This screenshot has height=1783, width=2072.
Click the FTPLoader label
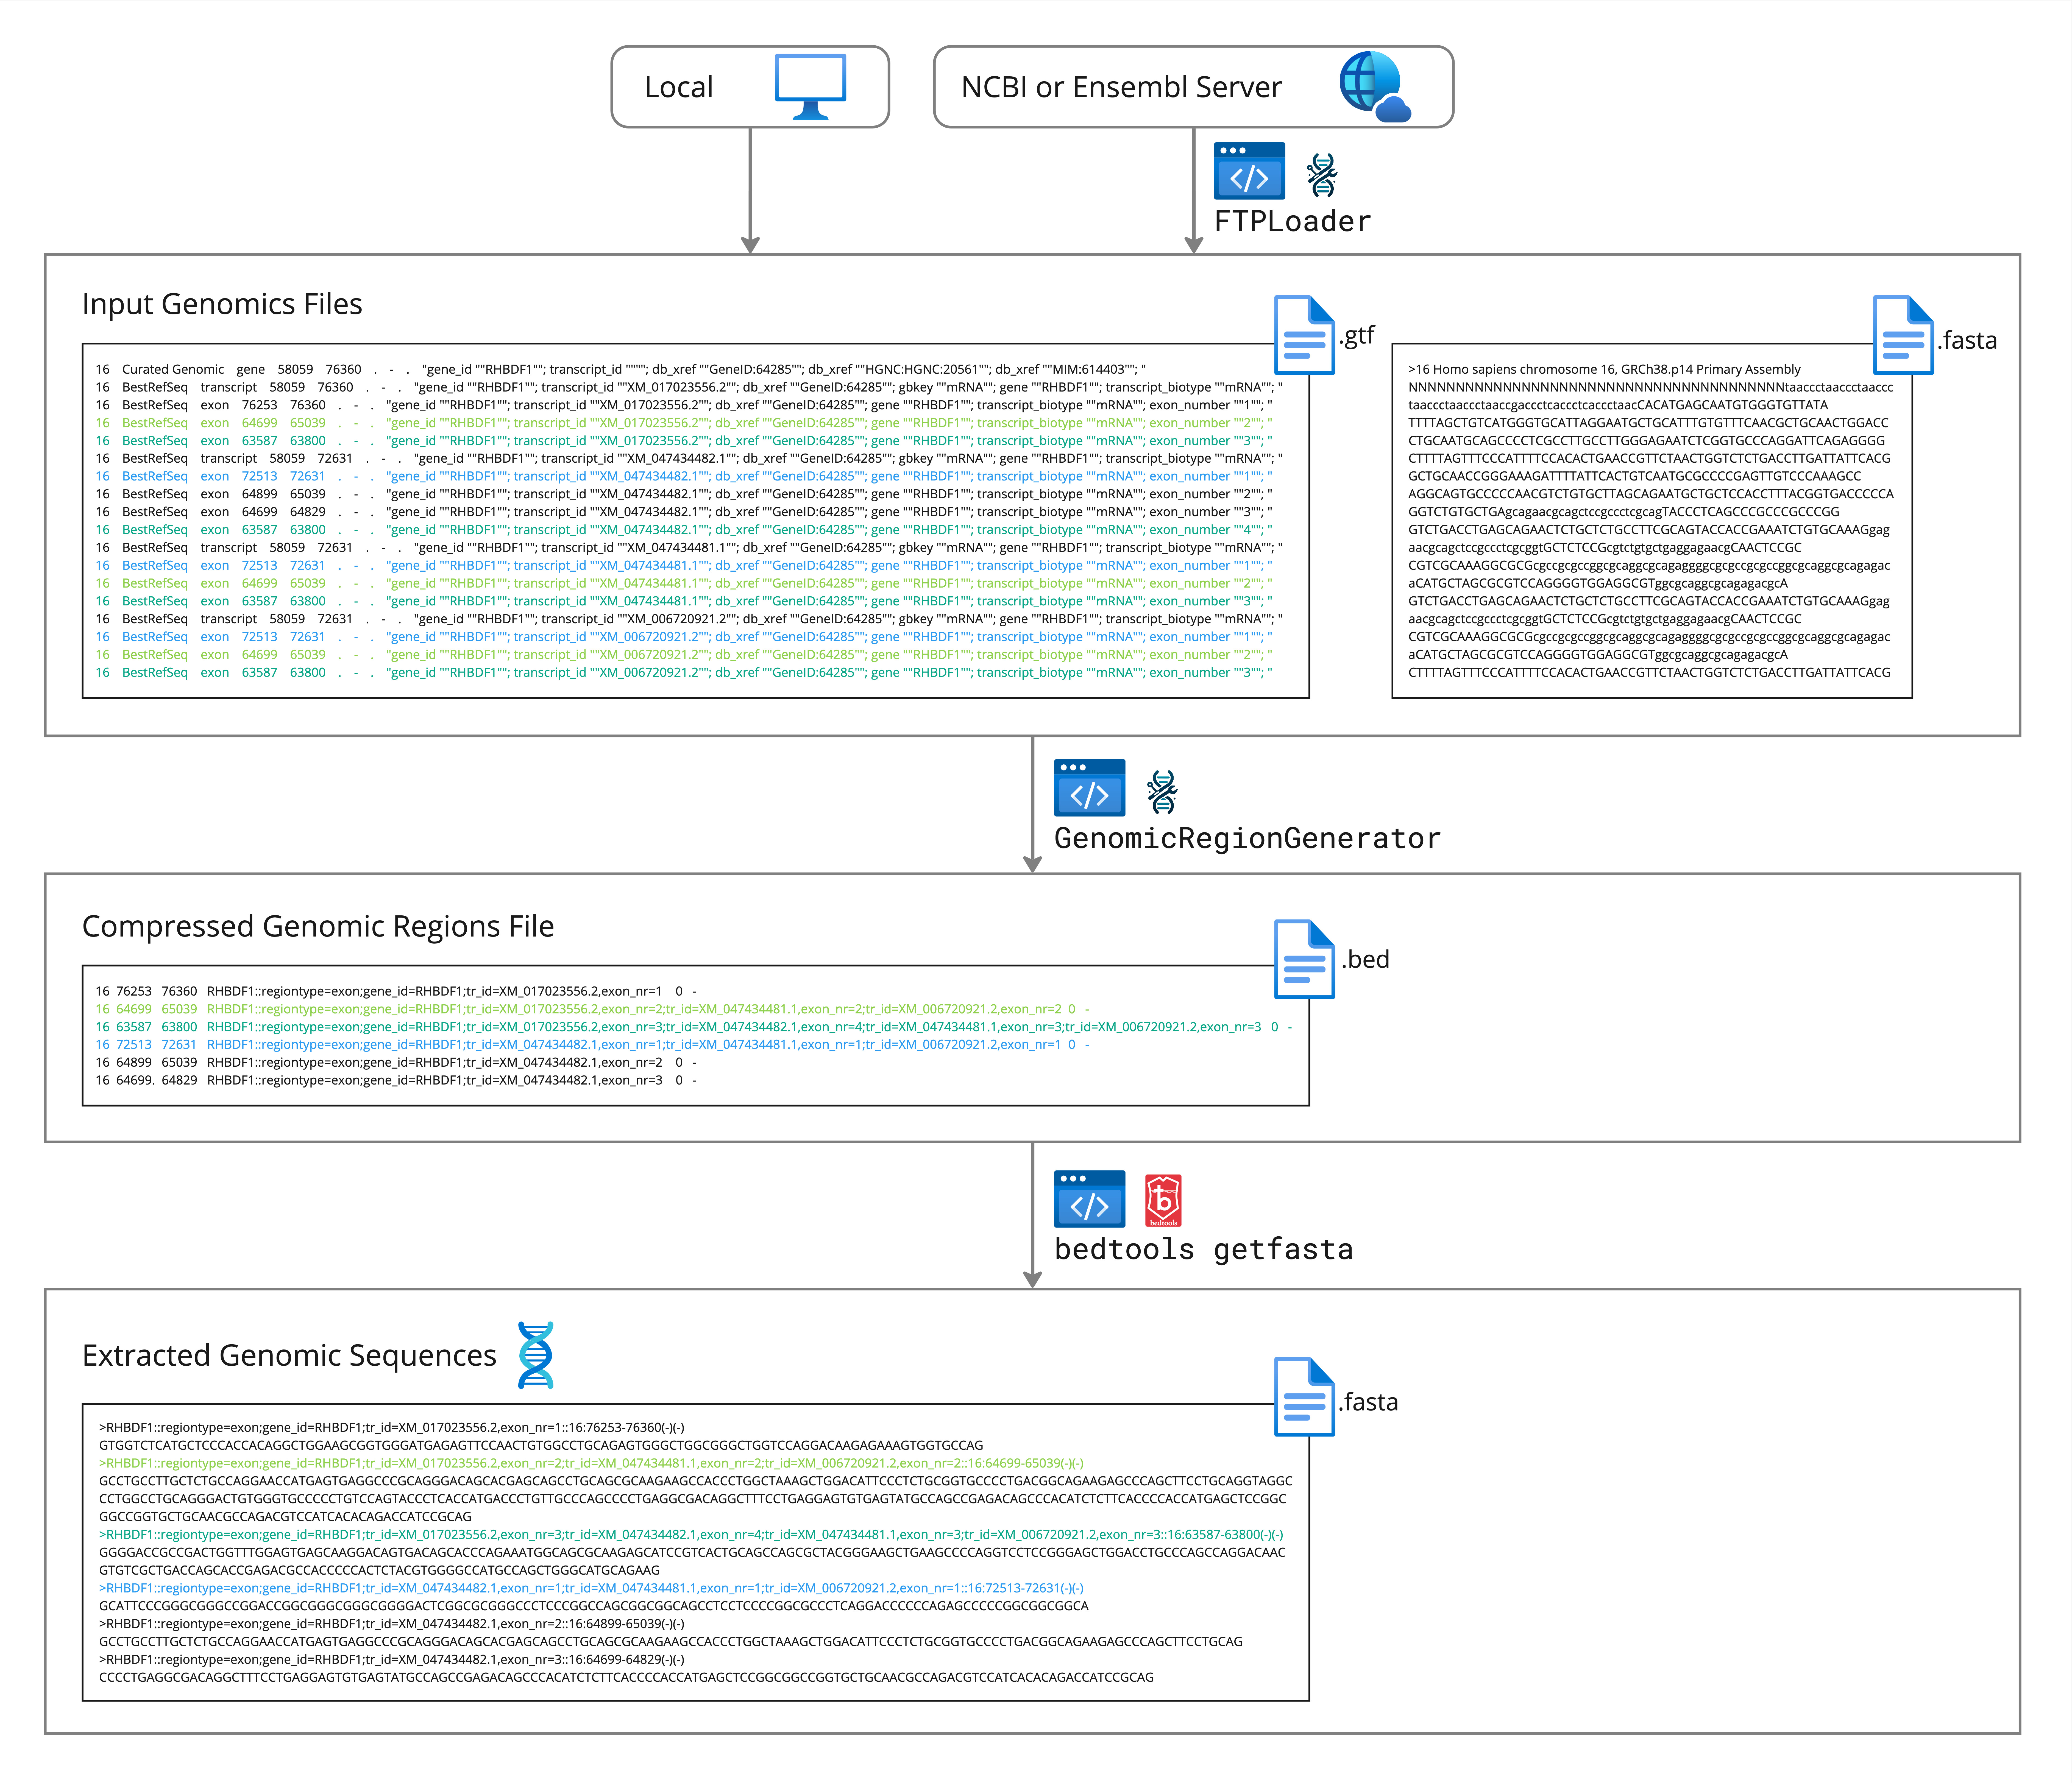pyautogui.click(x=1292, y=221)
